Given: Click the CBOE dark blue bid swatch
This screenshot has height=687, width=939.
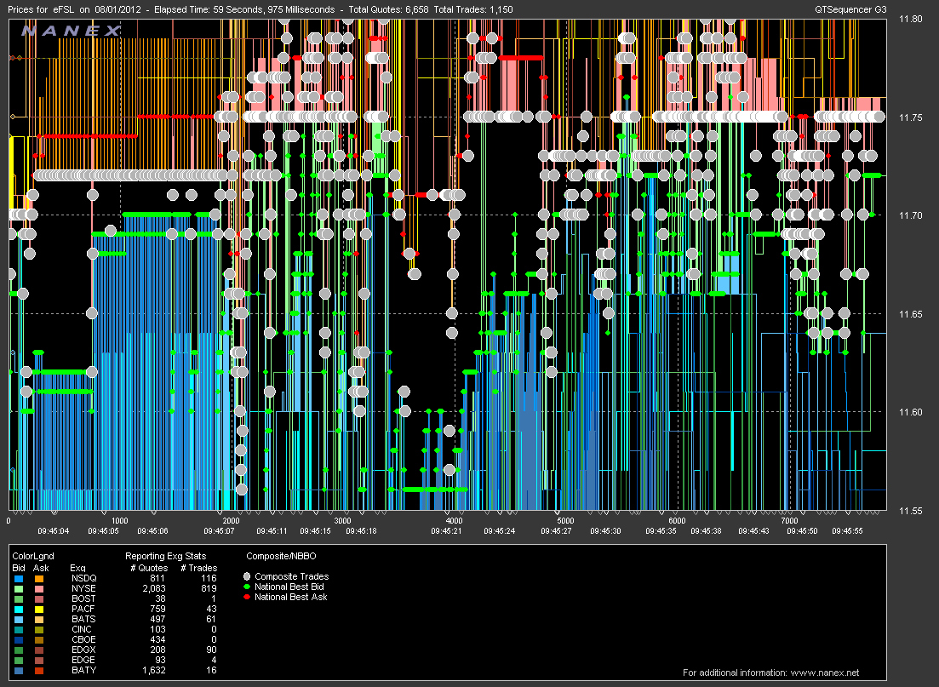Looking at the screenshot, I should (x=17, y=638).
